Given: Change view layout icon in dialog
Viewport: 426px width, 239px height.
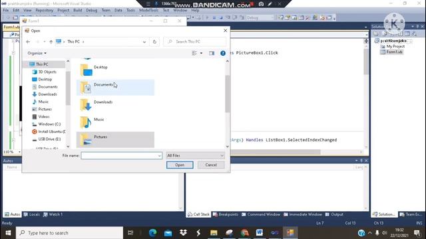Looking at the screenshot, I should [x=194, y=53].
